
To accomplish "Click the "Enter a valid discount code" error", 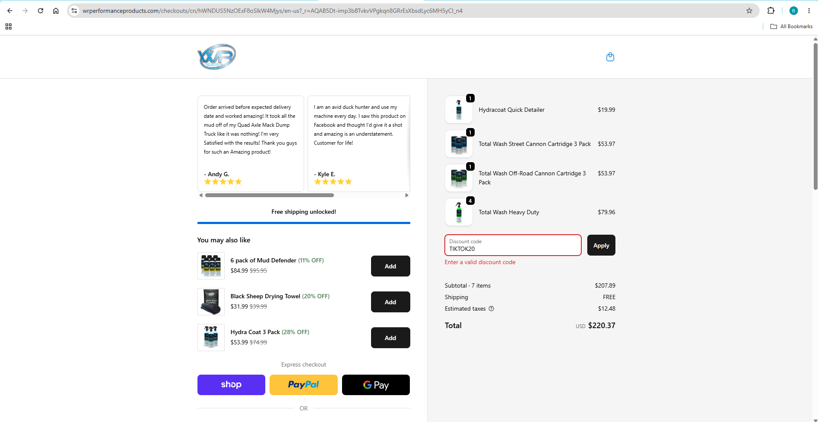I will click(480, 262).
